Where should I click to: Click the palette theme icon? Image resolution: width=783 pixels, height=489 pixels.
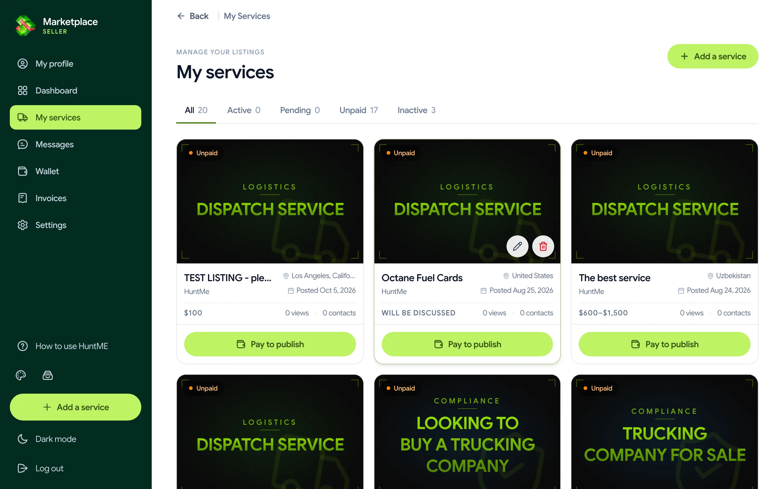[x=21, y=375]
